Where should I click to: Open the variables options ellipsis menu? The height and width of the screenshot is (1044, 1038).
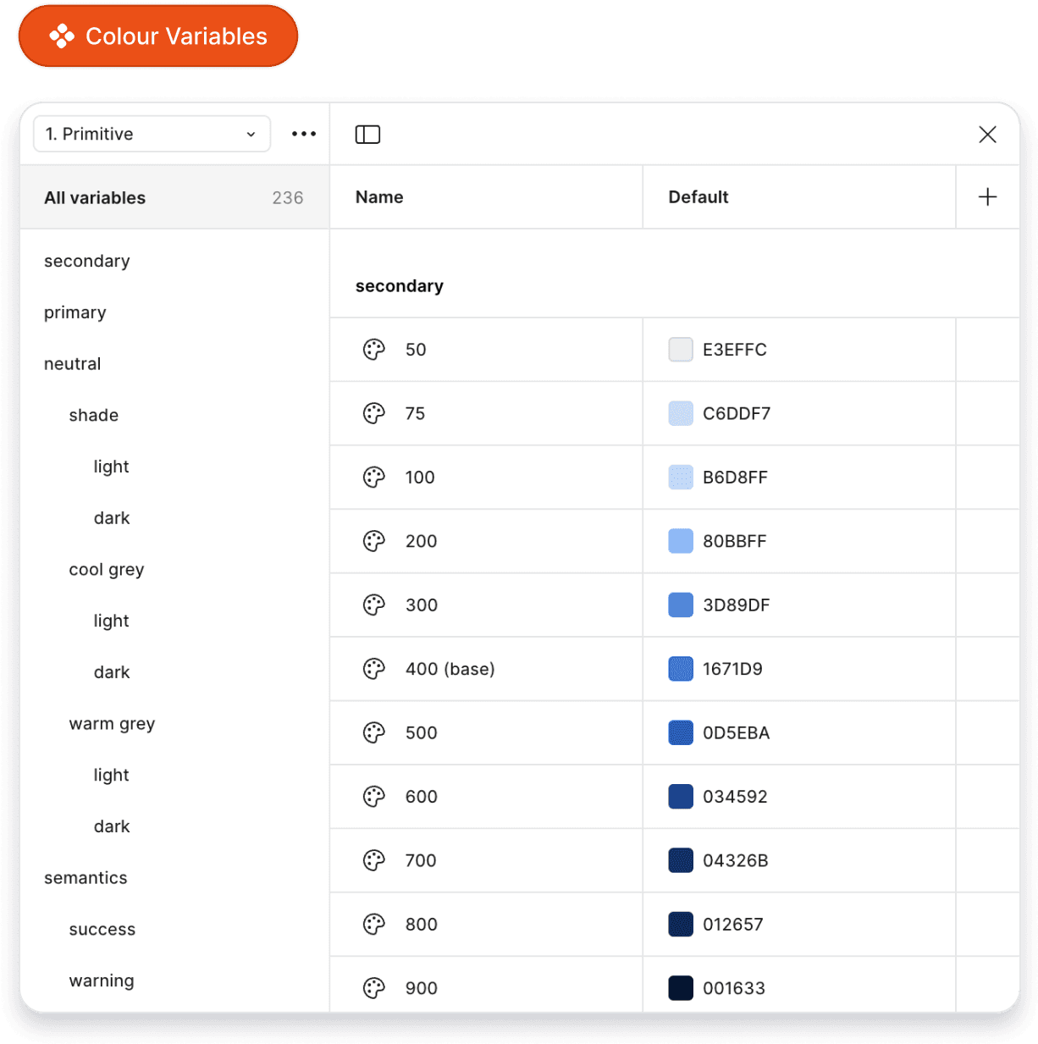pyautogui.click(x=303, y=134)
